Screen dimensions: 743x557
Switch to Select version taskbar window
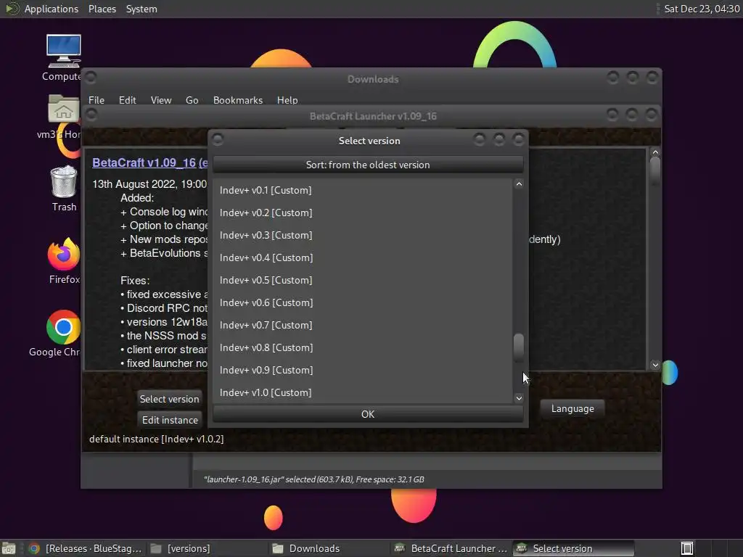[x=573, y=548]
